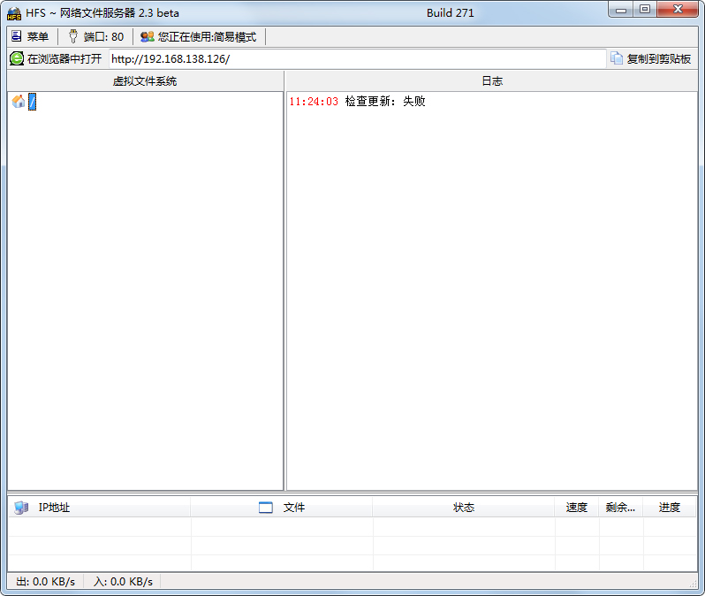The width and height of the screenshot is (705, 596).
Task: Click 出: 0.0 KB/s status entry
Action: [45, 582]
